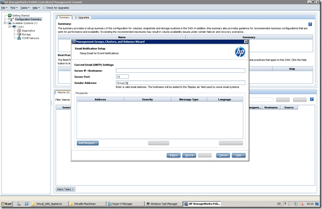The width and height of the screenshot is (322, 209).
Task: Click the TCP/IP Network icon
Action: 19,38
